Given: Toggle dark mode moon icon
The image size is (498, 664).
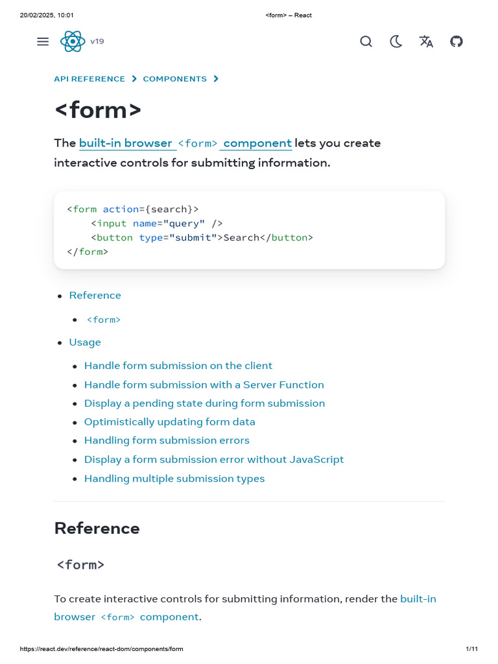Looking at the screenshot, I should pos(396,41).
